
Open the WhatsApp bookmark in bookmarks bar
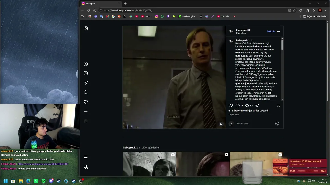click(x=162, y=16)
